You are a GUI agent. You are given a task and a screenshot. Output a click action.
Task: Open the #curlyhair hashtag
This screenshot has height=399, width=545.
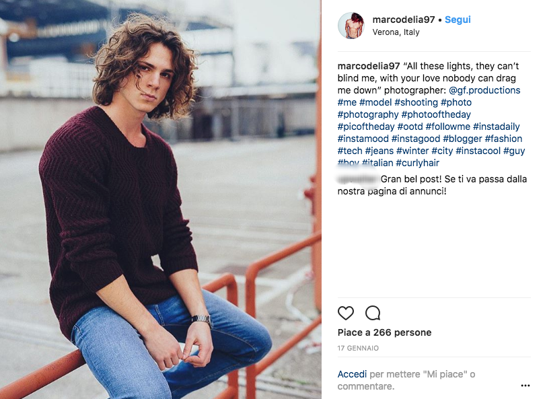point(418,163)
